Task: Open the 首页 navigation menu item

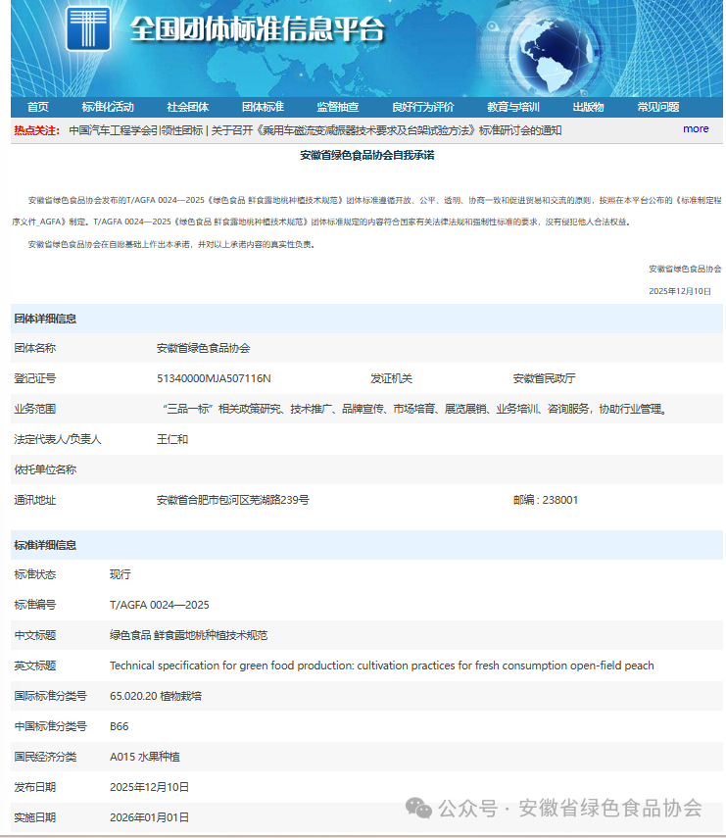Action: 38,107
